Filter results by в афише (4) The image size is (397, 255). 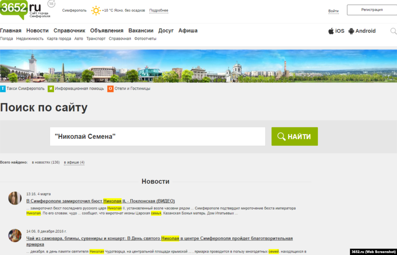74,162
